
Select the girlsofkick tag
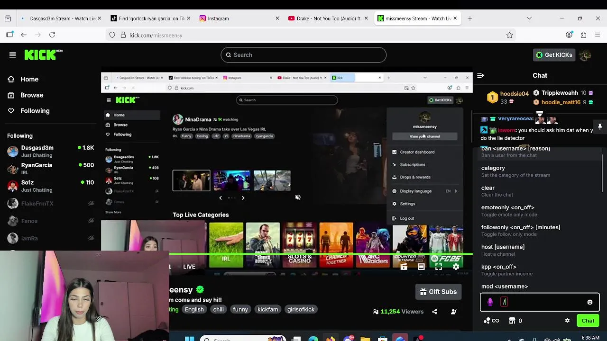coord(301,309)
